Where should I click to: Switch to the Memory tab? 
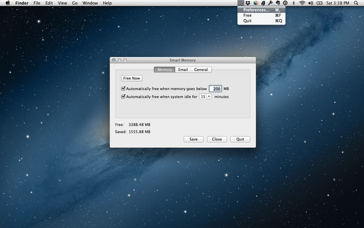(165, 70)
